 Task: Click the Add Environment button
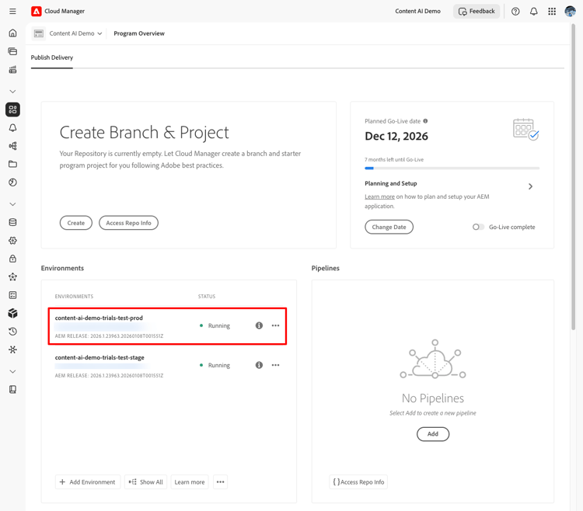pyautogui.click(x=88, y=482)
